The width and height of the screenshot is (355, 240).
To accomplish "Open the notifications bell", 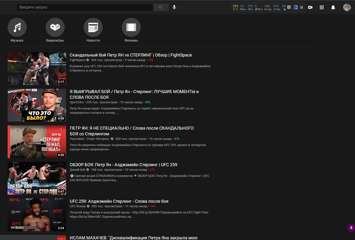I will pos(333,7).
